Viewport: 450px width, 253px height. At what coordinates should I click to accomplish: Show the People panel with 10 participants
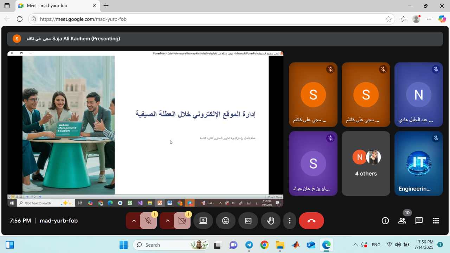pyautogui.click(x=402, y=221)
